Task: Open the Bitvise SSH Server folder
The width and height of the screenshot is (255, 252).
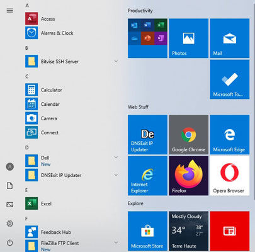Action: click(72, 61)
